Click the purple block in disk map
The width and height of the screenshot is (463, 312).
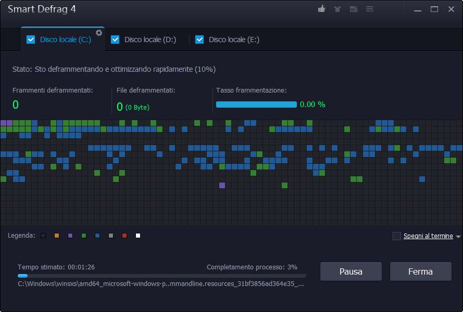click(222, 185)
